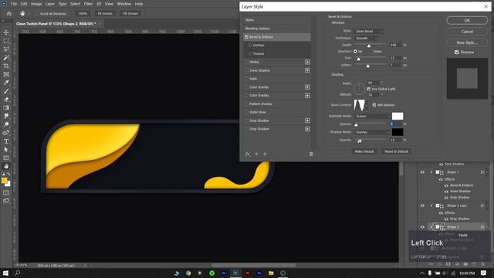Select the Crop tool
Image resolution: width=494 pixels, height=278 pixels.
6,66
